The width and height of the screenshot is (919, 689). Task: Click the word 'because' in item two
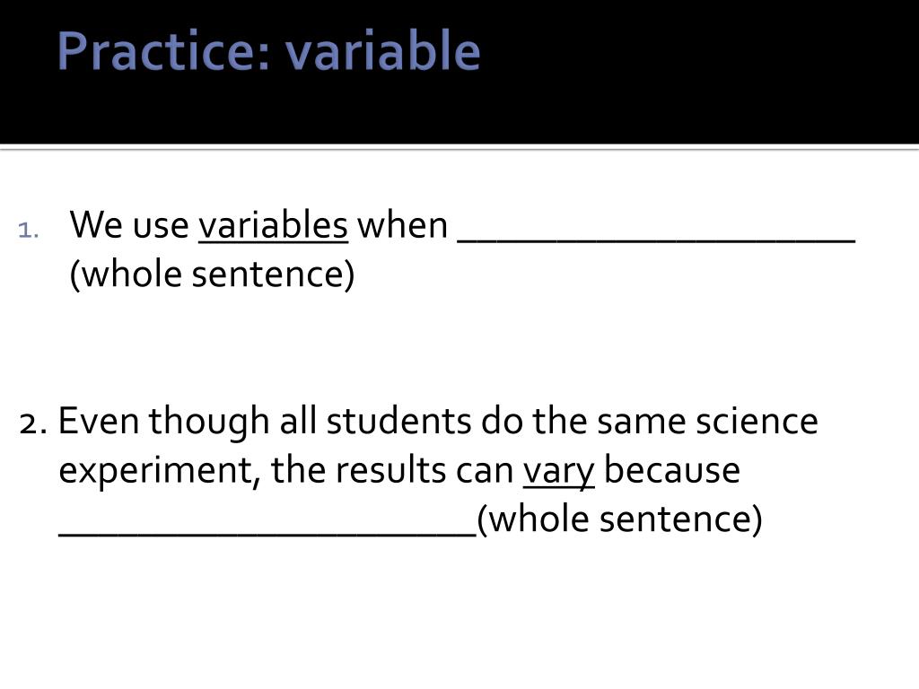pos(671,470)
